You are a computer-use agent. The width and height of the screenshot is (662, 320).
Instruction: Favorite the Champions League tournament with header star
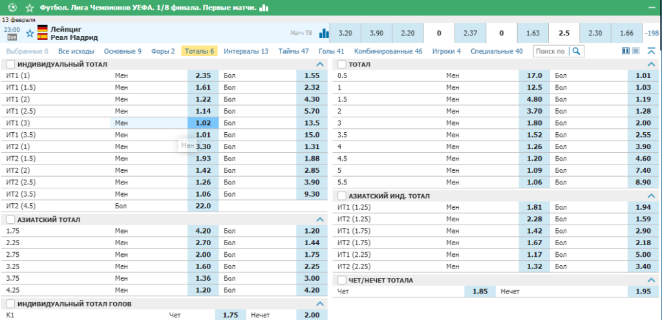(x=30, y=8)
